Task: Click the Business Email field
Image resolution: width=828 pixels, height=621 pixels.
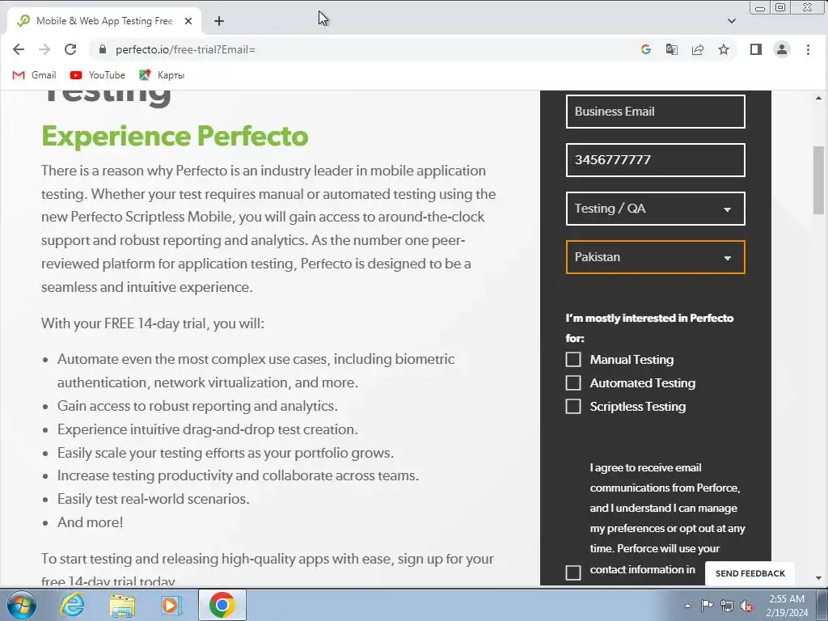Action: 655,112
